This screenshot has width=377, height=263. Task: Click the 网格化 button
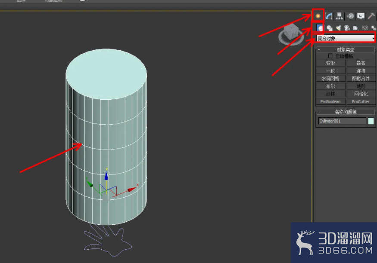361,94
